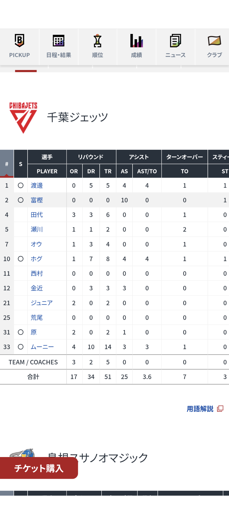
Task: Open the 用語解説 glossary link
Action: click(200, 409)
